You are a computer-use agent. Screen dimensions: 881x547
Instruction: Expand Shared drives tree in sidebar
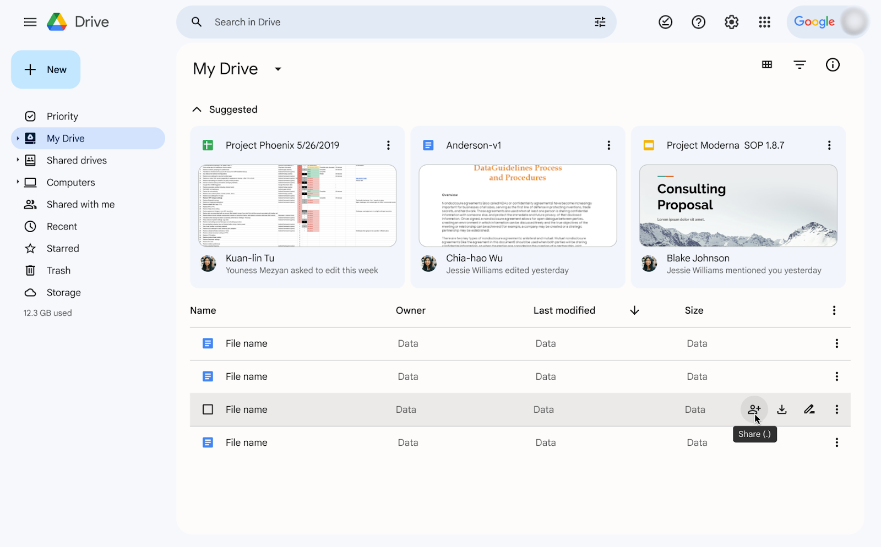click(x=18, y=160)
